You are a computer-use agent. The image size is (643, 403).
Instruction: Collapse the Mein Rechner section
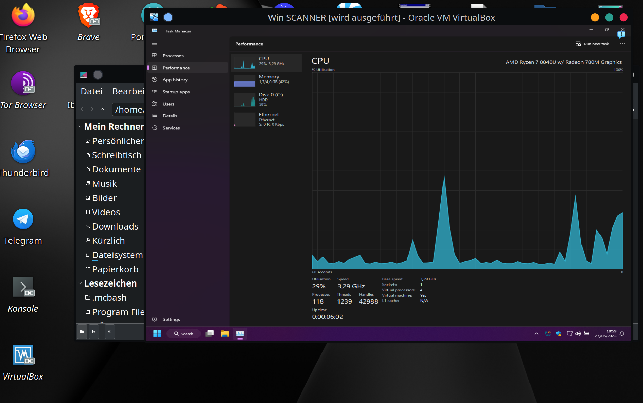80,127
